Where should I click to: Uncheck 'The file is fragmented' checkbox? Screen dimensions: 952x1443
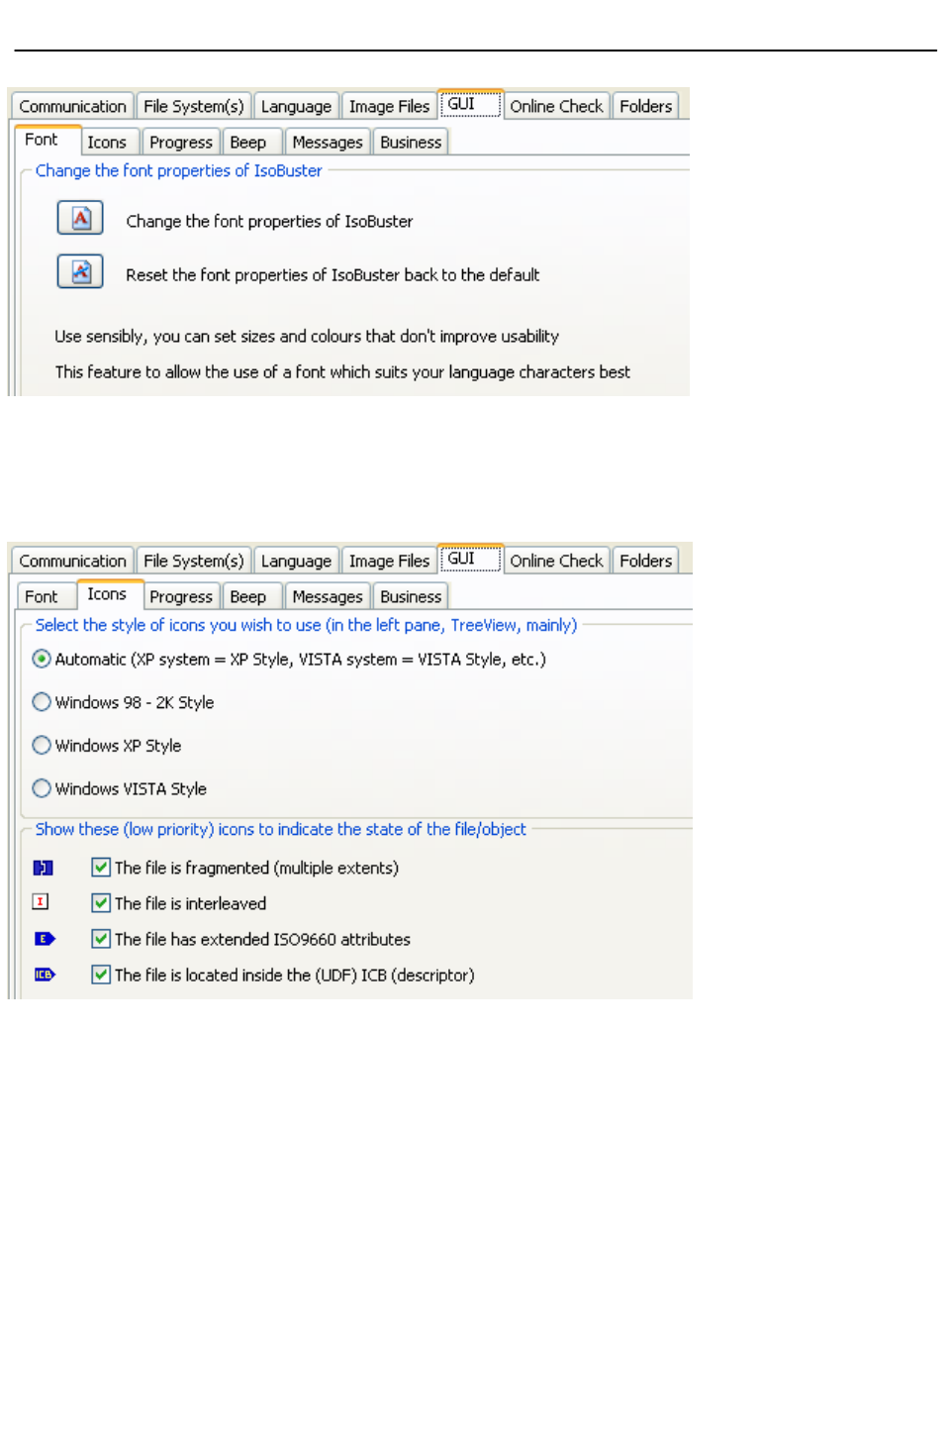[x=101, y=868]
